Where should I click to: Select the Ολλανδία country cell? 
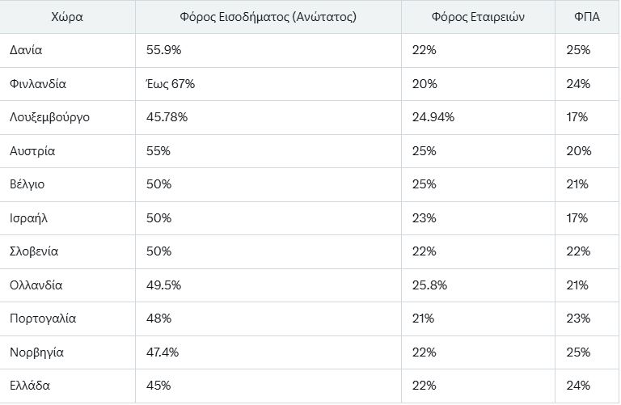36,285
